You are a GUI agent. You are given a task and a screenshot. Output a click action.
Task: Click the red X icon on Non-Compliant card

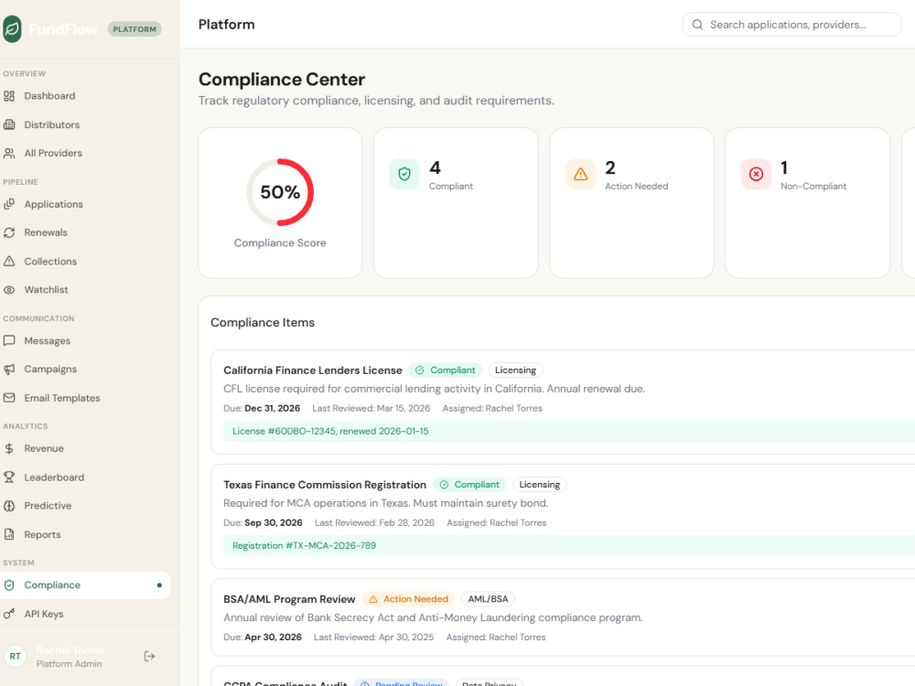757,174
